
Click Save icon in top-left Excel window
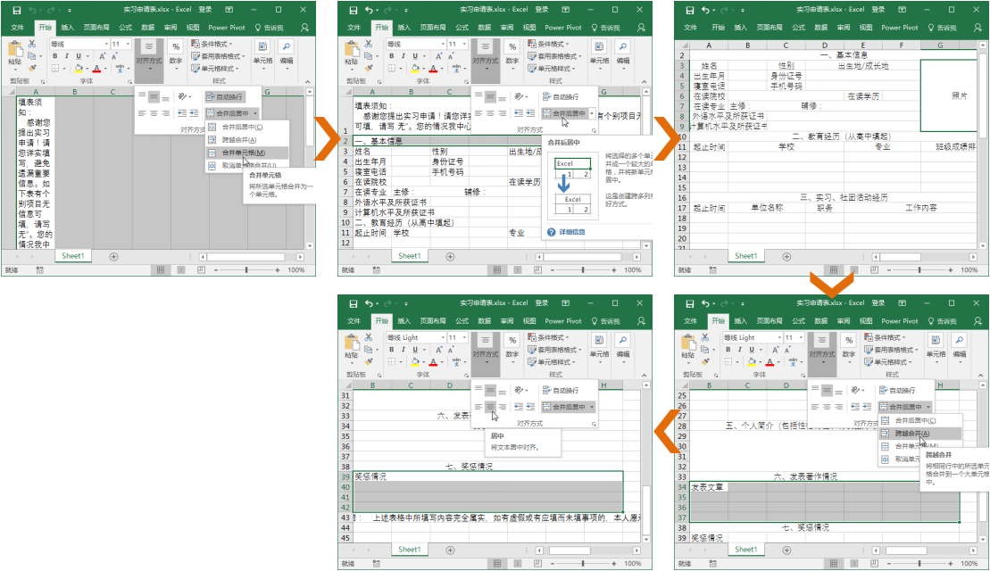(x=17, y=10)
